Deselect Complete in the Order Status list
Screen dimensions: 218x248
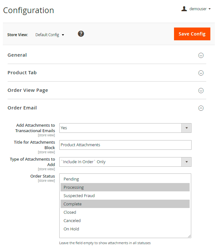pyautogui.click(x=72, y=204)
